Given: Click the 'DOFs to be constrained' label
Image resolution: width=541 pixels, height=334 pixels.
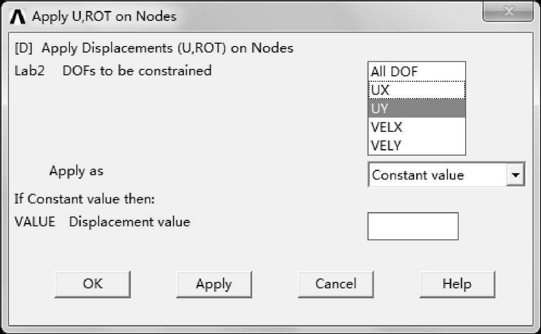Looking at the screenshot, I should pos(137,71).
